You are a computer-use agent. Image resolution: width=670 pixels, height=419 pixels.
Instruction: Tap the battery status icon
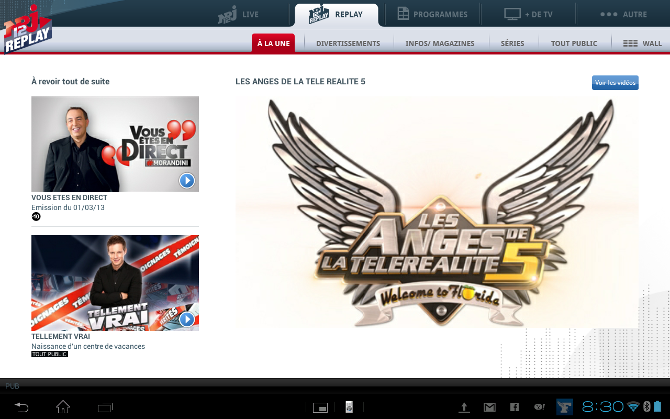pyautogui.click(x=657, y=407)
